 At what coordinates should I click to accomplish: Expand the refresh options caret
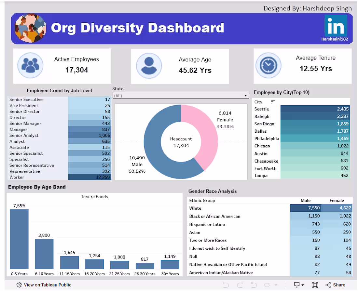(x=276, y=285)
